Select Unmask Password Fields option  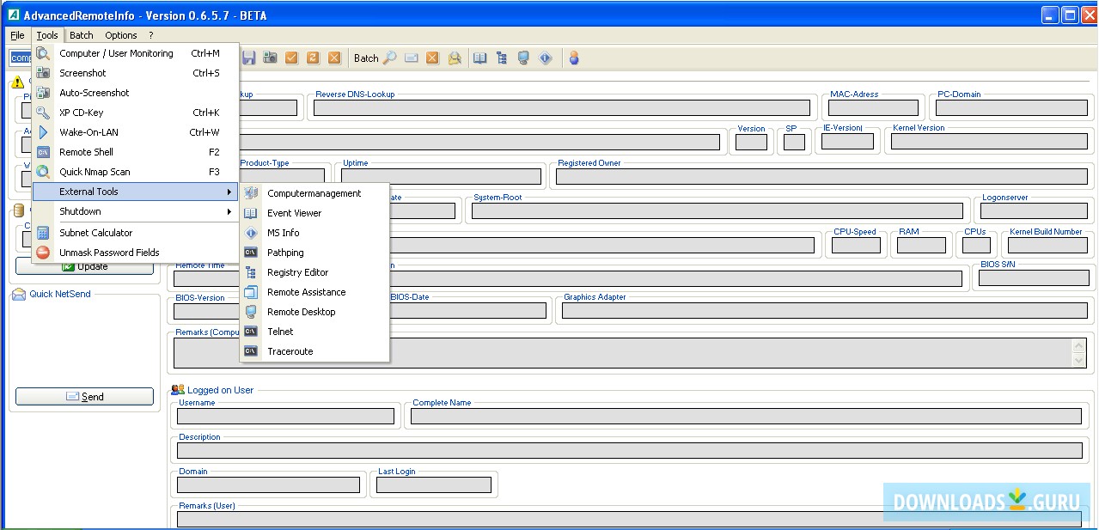coord(109,253)
